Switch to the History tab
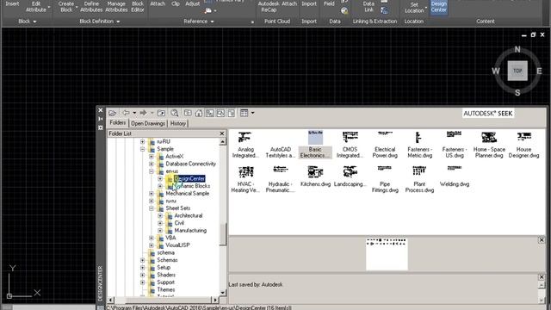The width and height of the screenshot is (551, 310). [178, 123]
